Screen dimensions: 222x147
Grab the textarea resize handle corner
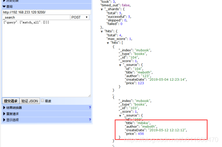click(x=89, y=96)
